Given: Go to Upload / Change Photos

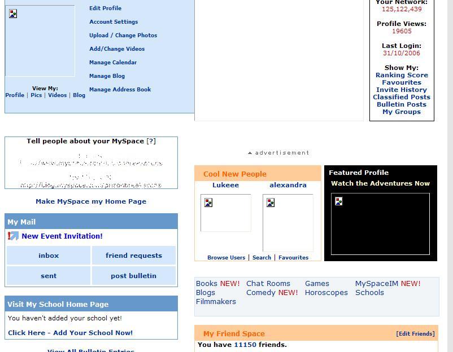Looking at the screenshot, I should [x=123, y=35].
